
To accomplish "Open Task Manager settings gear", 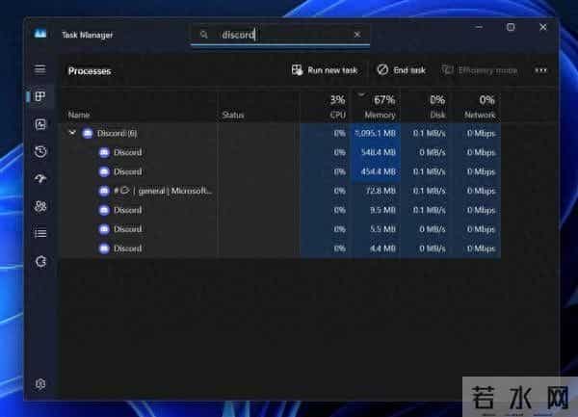I will [x=40, y=383].
